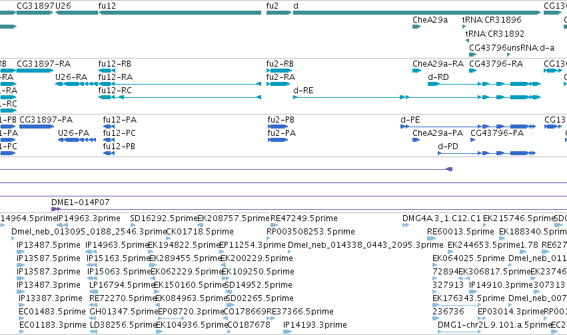567x335 pixels.
Task: Click the CheA29a gene label
Action: click(430, 20)
